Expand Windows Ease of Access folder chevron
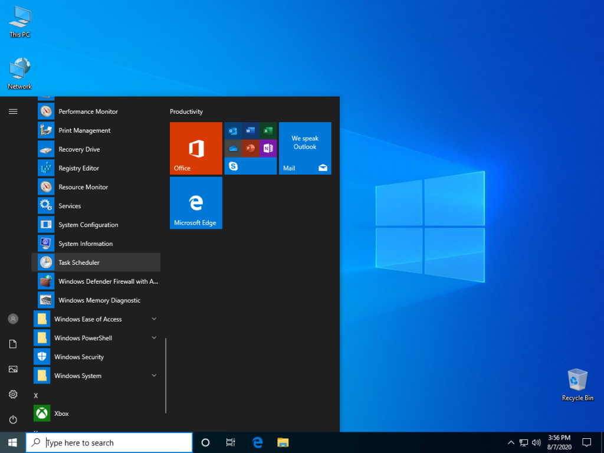This screenshot has width=604, height=453. (154, 319)
